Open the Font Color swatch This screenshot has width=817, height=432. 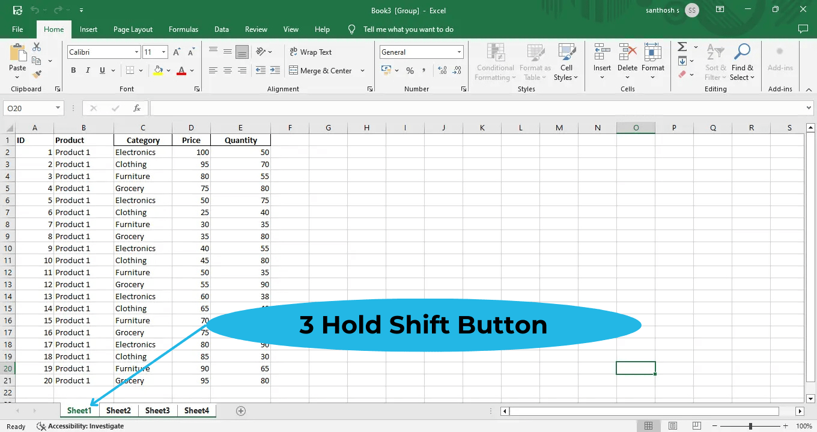tap(181, 70)
